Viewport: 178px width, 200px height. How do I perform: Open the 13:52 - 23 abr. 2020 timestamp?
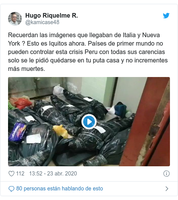53,174
